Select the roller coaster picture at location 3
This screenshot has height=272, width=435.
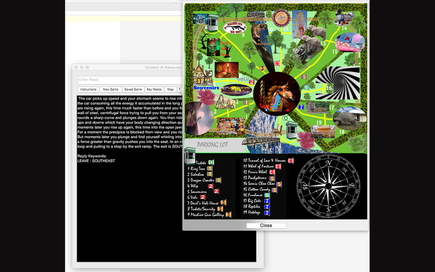click(x=225, y=102)
